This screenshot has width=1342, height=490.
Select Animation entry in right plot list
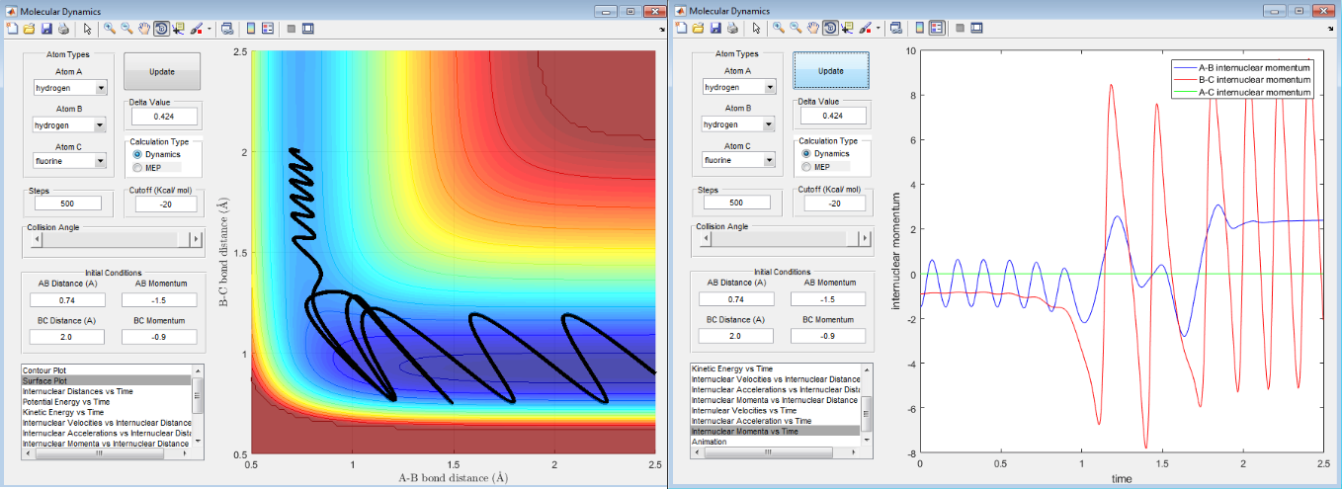tap(710, 442)
